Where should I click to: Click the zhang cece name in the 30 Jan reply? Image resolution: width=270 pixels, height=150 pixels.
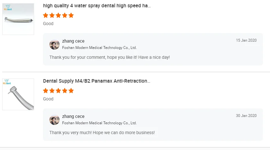pos(73,116)
